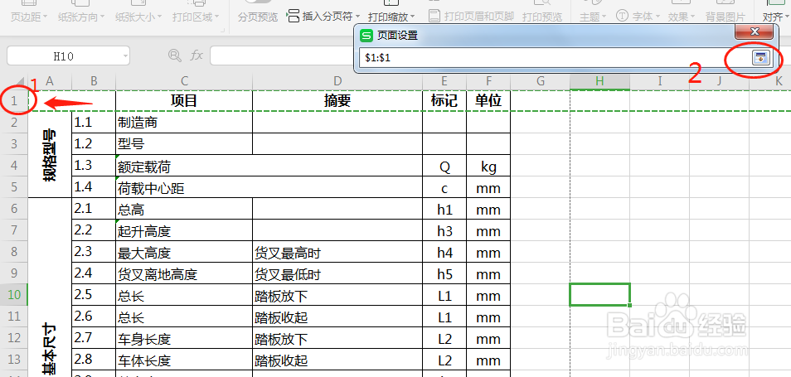This screenshot has height=377, width=791.
Task: Open the 对齐 align dropdown
Action: pyautogui.click(x=776, y=17)
